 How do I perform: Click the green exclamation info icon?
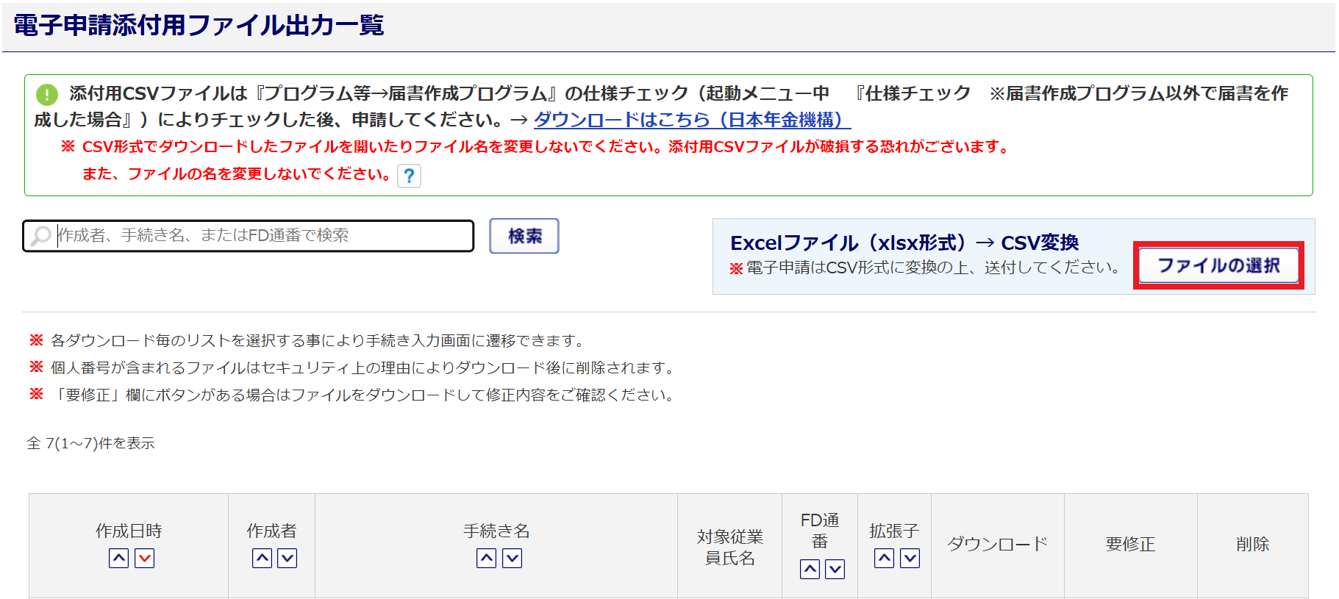[47, 94]
